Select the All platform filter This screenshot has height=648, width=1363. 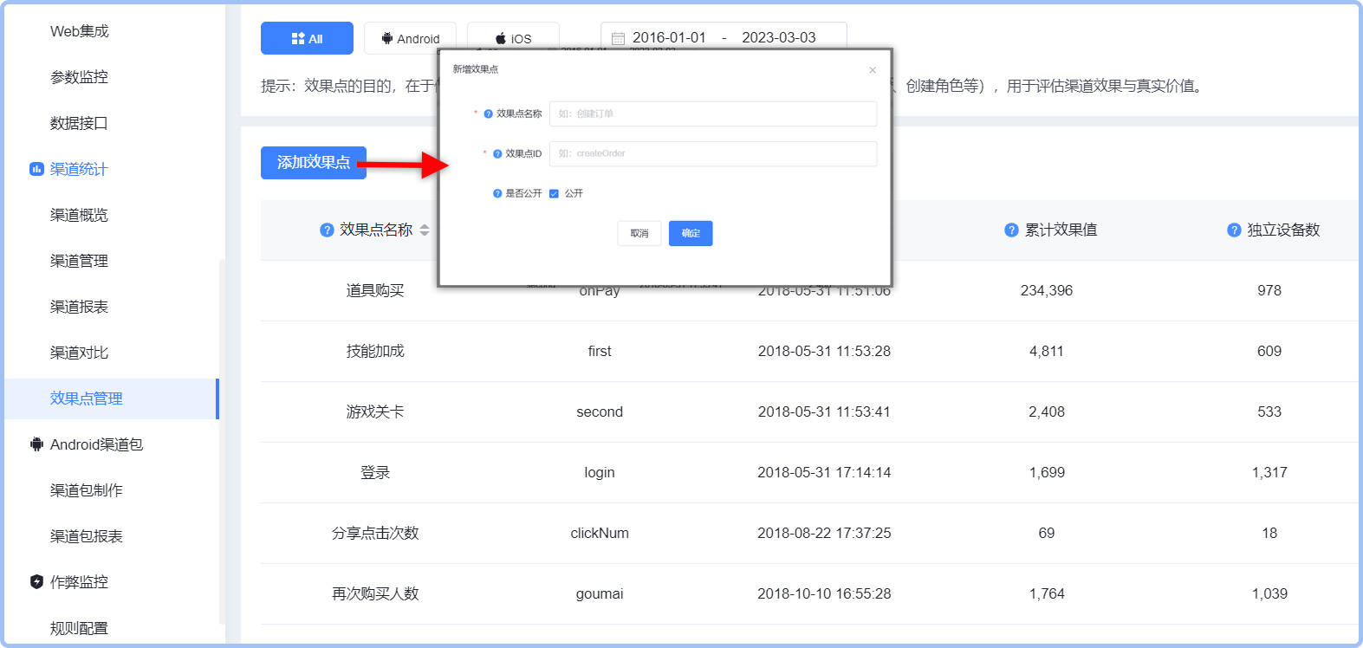pos(307,38)
